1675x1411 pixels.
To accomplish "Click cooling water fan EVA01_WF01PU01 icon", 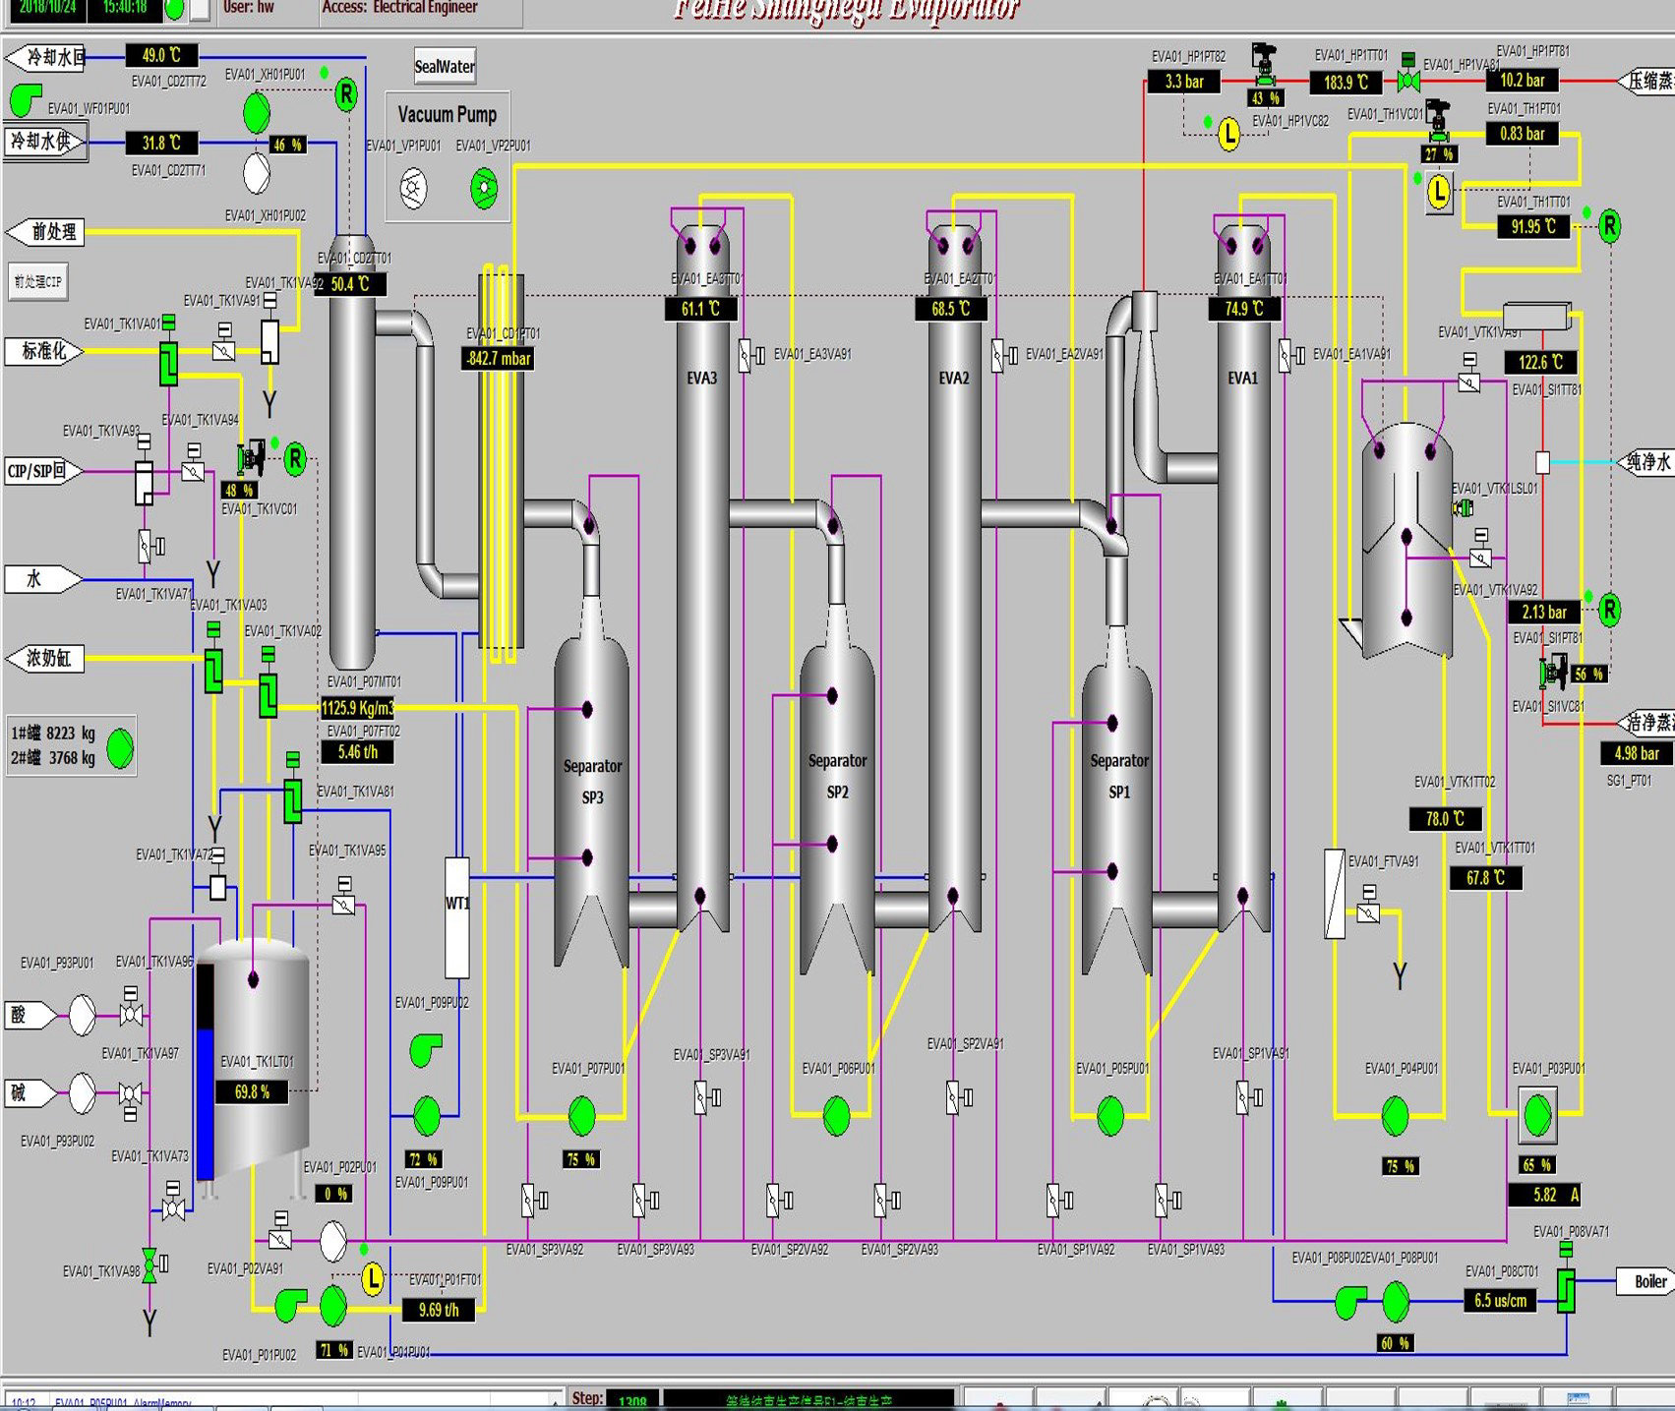I will 26,98.
